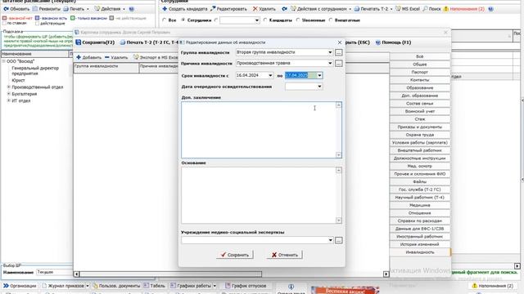Open Учреждение медико-социальной экспертизы dropdown
The width and height of the screenshot is (524, 294).
point(330,240)
